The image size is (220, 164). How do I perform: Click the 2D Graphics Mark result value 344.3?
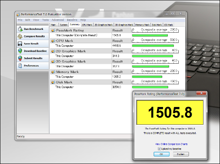click(116, 56)
